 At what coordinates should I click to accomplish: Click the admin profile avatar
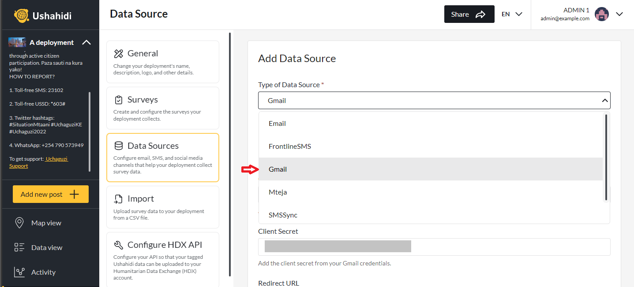coord(602,14)
